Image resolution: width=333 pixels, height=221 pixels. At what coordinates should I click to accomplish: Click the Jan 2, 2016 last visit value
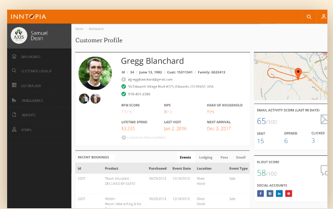point(175,128)
